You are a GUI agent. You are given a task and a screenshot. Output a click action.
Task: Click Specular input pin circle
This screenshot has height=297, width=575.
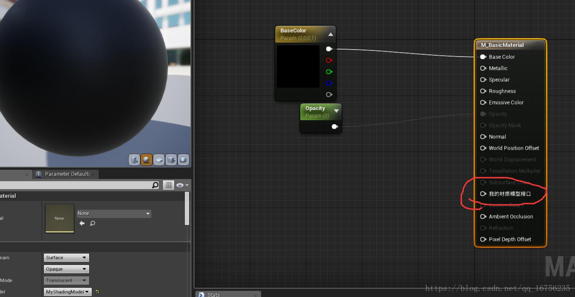483,80
